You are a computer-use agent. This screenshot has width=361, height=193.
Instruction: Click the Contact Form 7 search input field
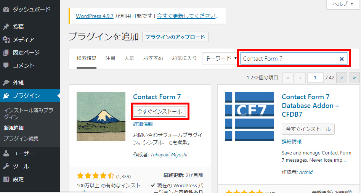(x=289, y=59)
